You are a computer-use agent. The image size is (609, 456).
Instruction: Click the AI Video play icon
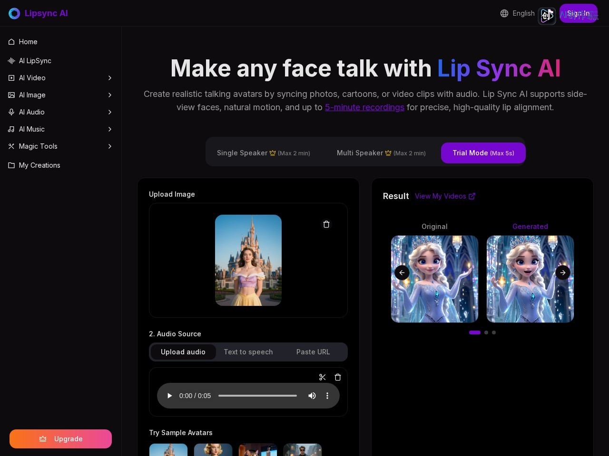pos(11,78)
